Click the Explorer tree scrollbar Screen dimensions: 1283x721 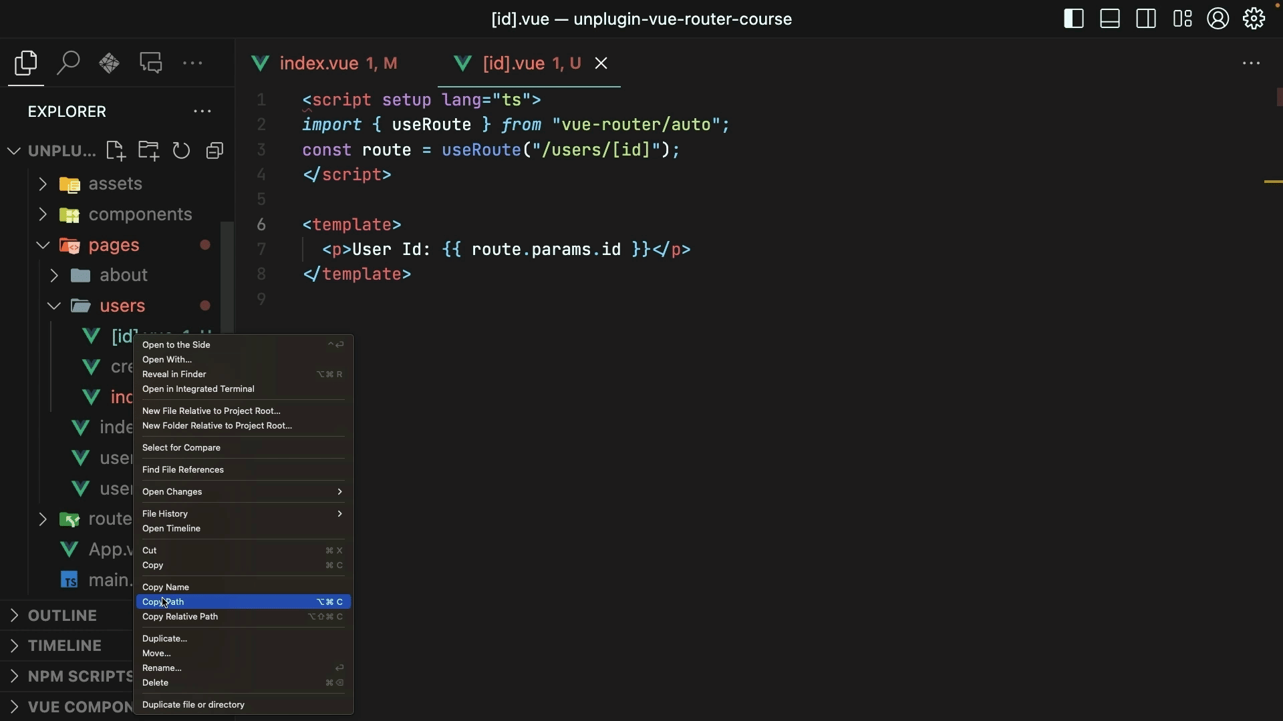point(227,277)
